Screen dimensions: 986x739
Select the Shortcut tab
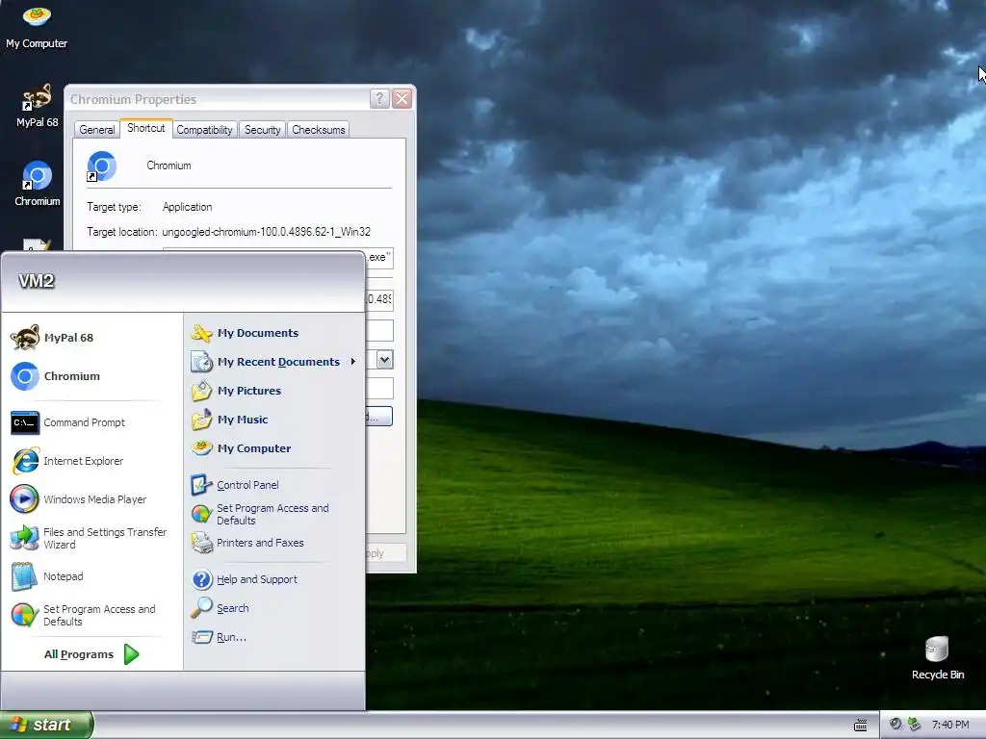tap(146, 128)
